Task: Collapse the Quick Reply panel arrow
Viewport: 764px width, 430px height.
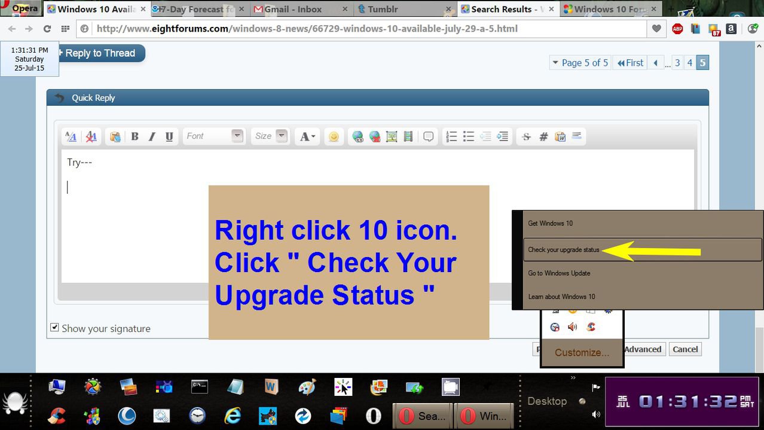Action: coord(59,97)
